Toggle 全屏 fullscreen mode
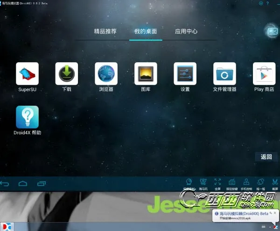This screenshot has width=280, height=231. pyautogui.click(x=217, y=184)
